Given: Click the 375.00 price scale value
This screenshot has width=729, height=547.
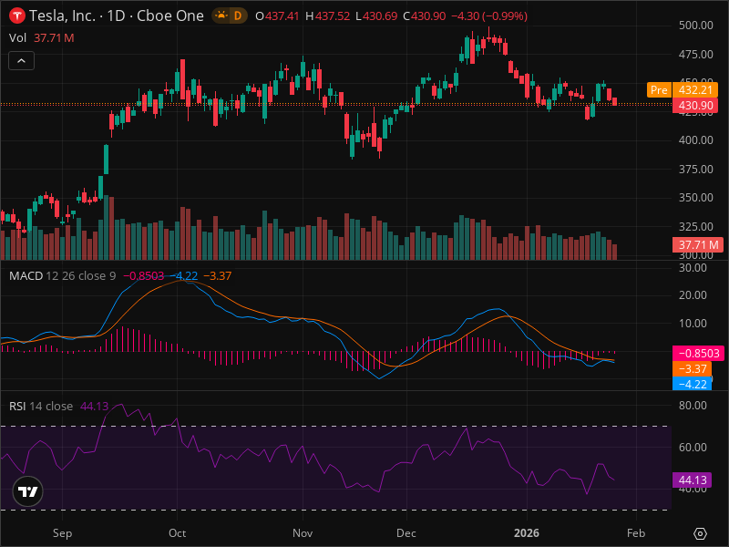Looking at the screenshot, I should [695, 170].
